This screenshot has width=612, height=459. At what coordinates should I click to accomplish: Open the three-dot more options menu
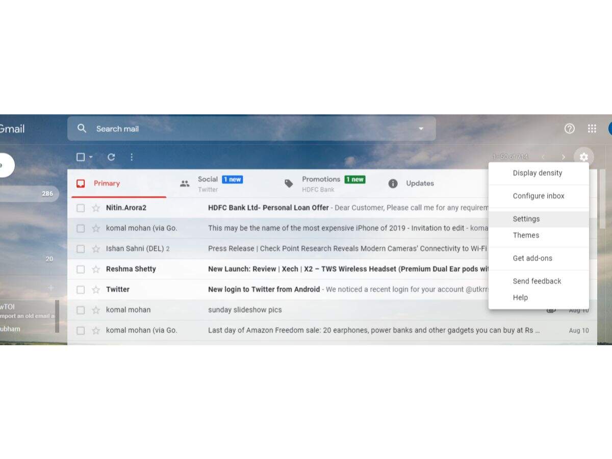pos(132,157)
